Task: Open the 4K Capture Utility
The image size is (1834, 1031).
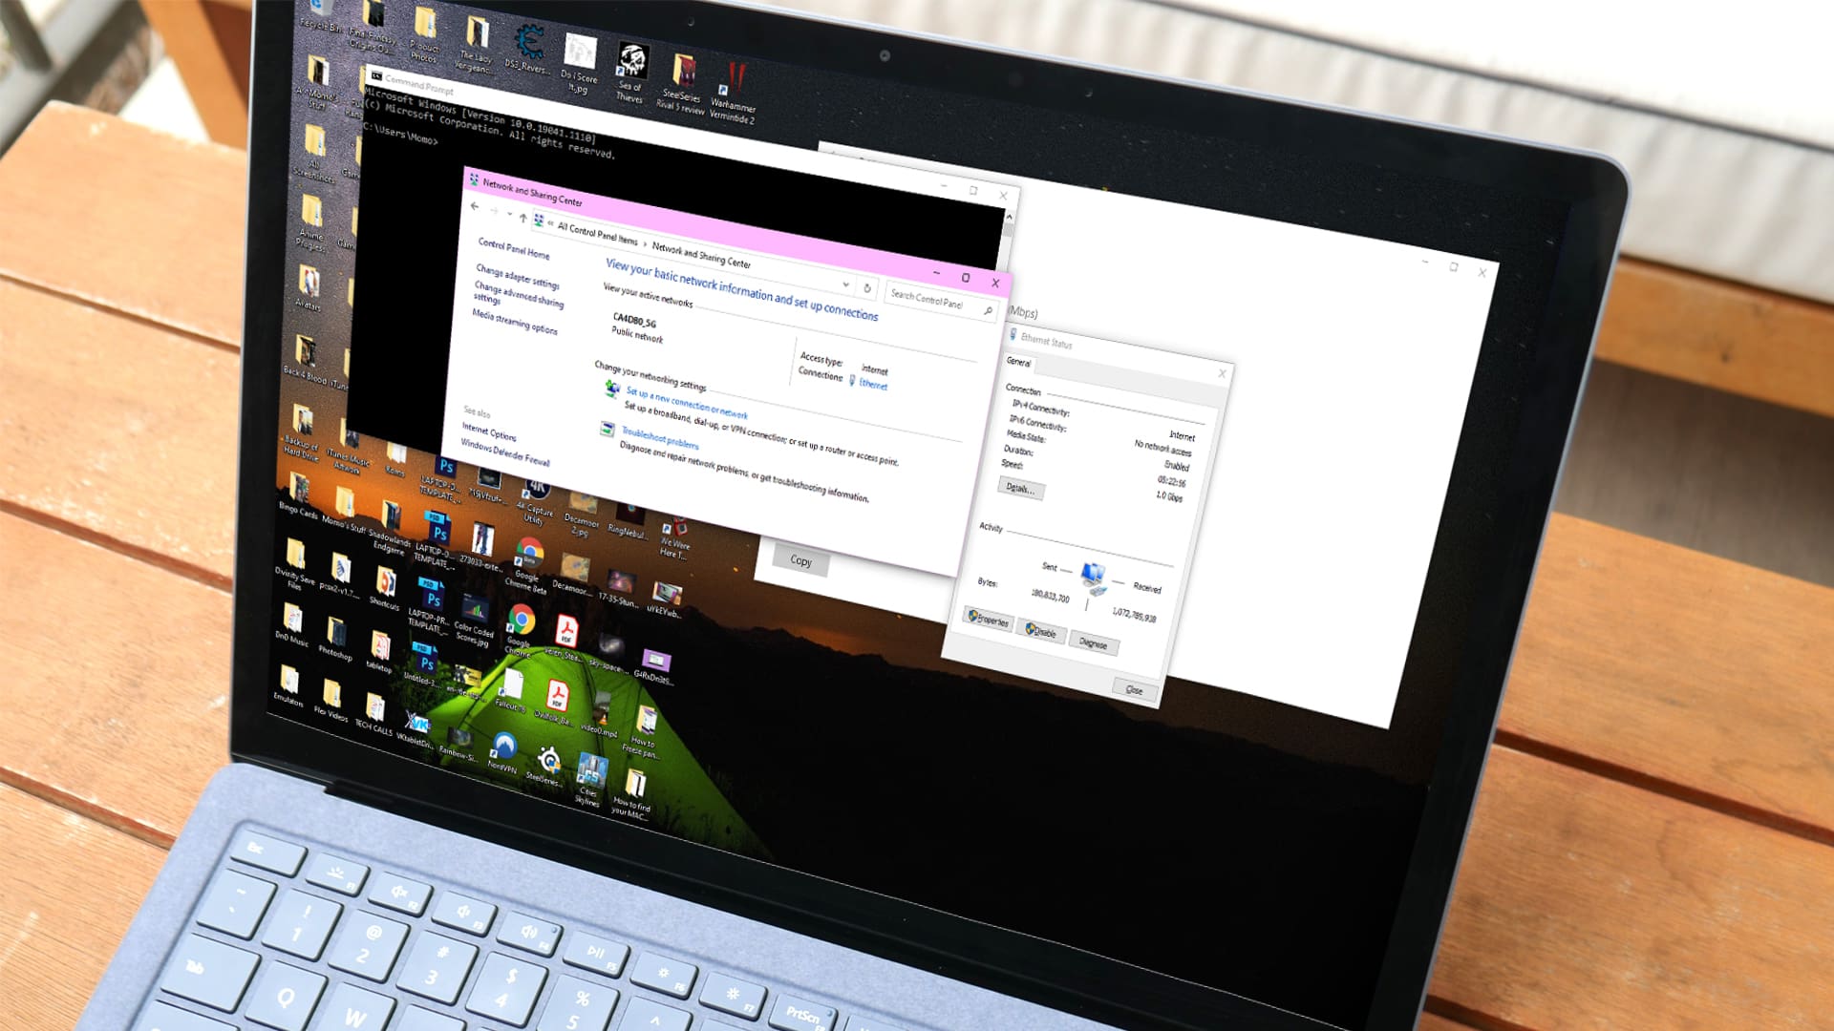Action: tap(535, 490)
